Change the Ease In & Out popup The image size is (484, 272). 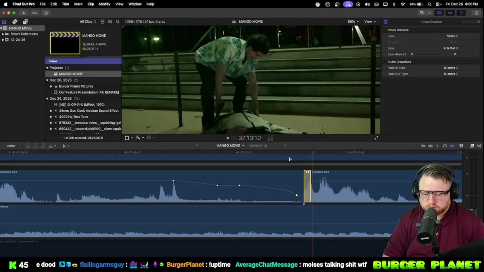451,48
